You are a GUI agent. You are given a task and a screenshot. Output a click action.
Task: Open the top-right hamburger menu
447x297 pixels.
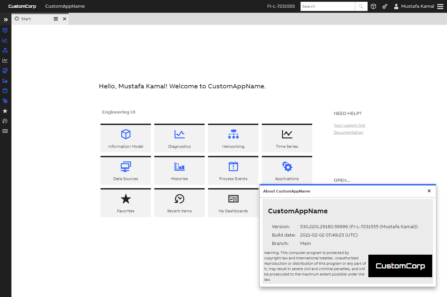click(x=441, y=6)
